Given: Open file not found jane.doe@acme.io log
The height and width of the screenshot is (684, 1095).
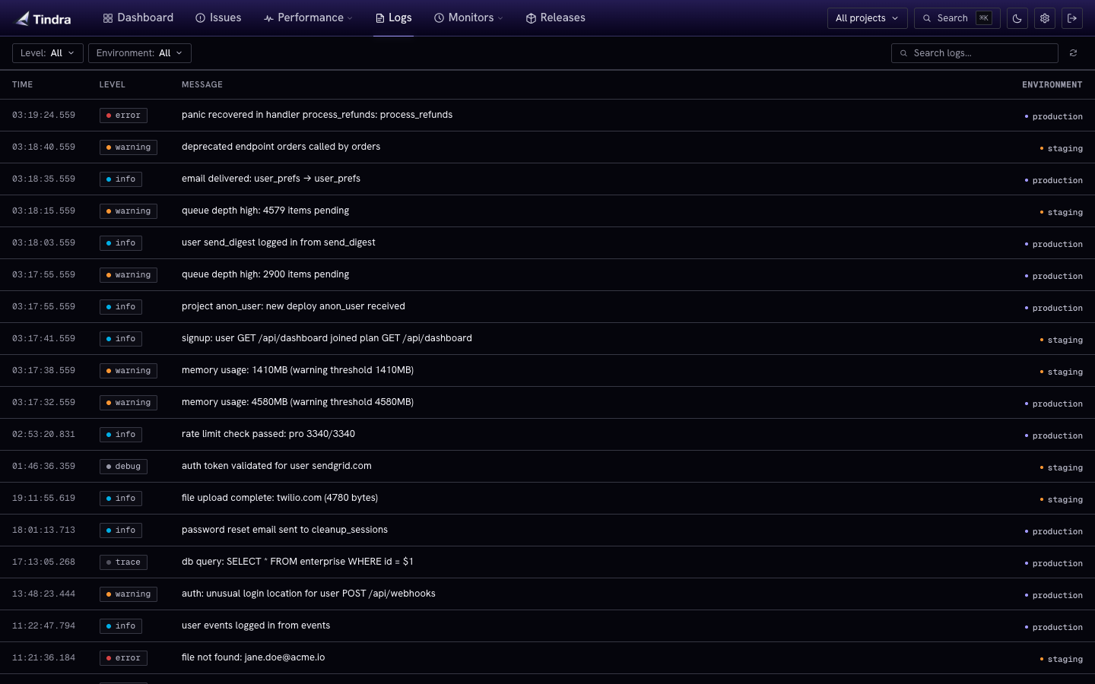Looking at the screenshot, I should point(253,657).
